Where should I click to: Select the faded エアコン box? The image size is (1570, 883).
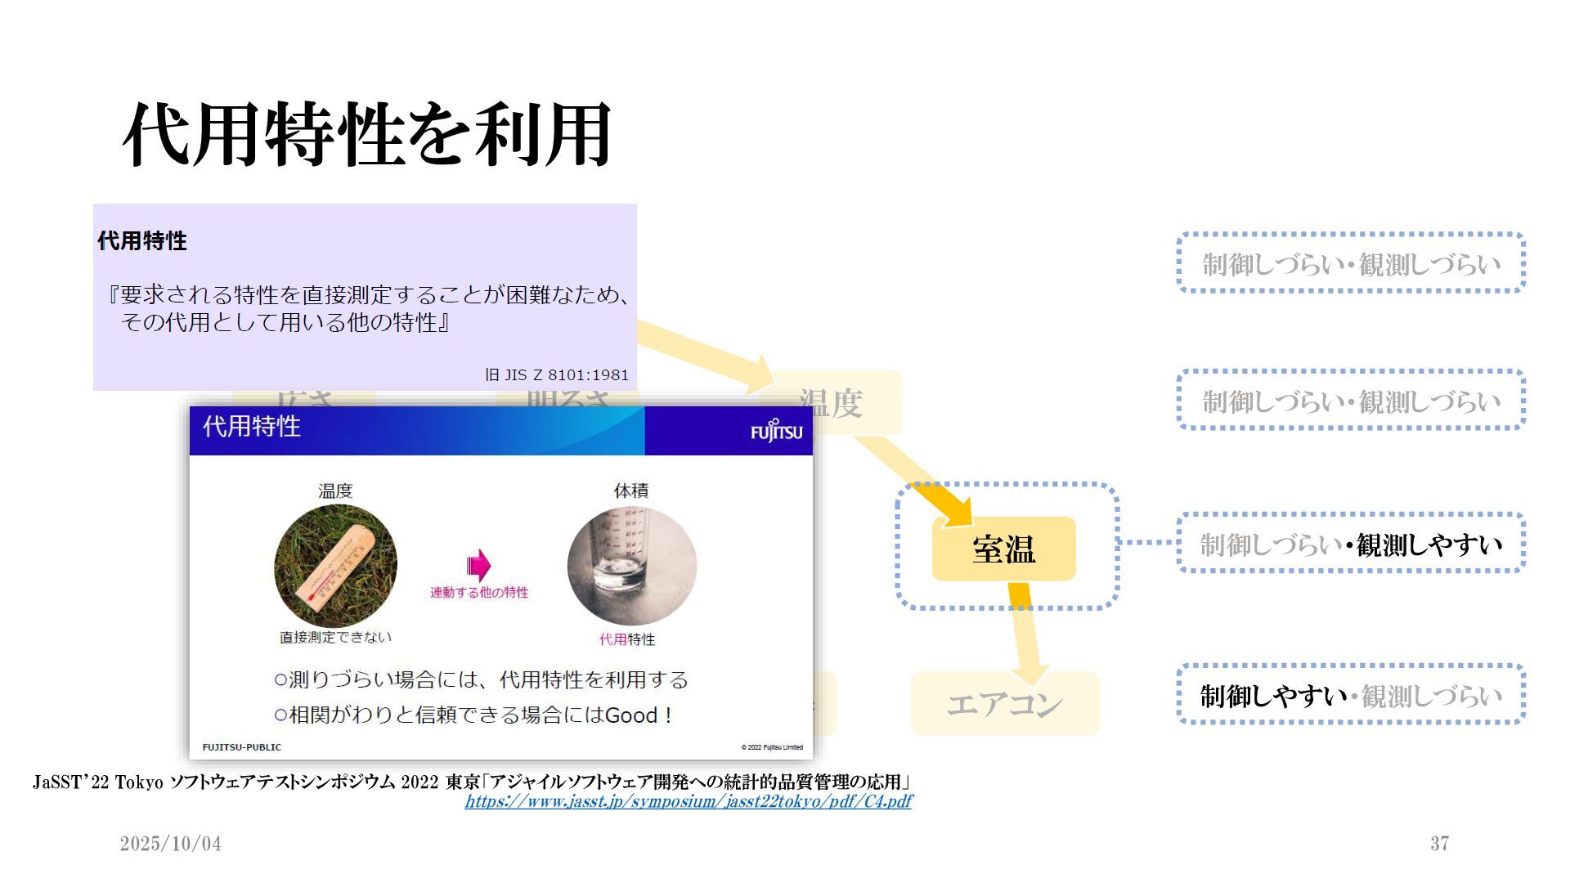[1005, 703]
